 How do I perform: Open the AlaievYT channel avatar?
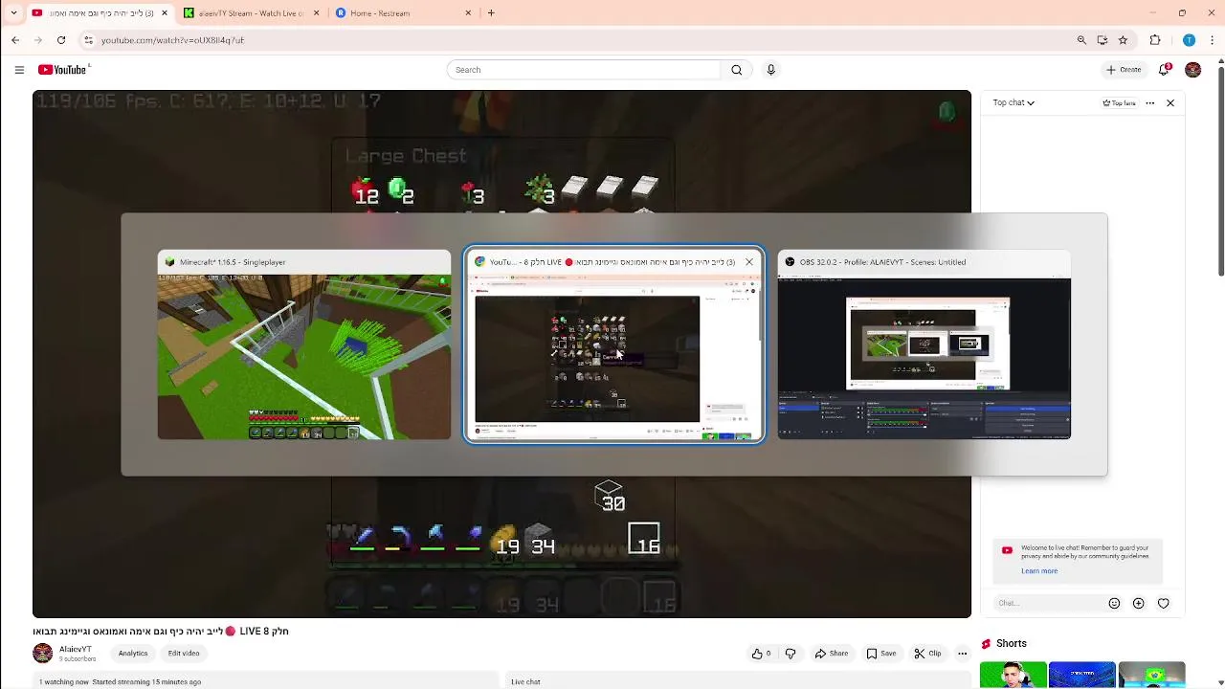coord(42,654)
